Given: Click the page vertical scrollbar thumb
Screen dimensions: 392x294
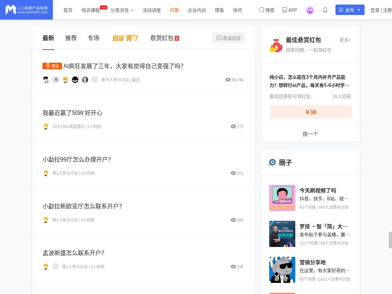Looking at the screenshot, I should pyautogui.click(x=390, y=240).
